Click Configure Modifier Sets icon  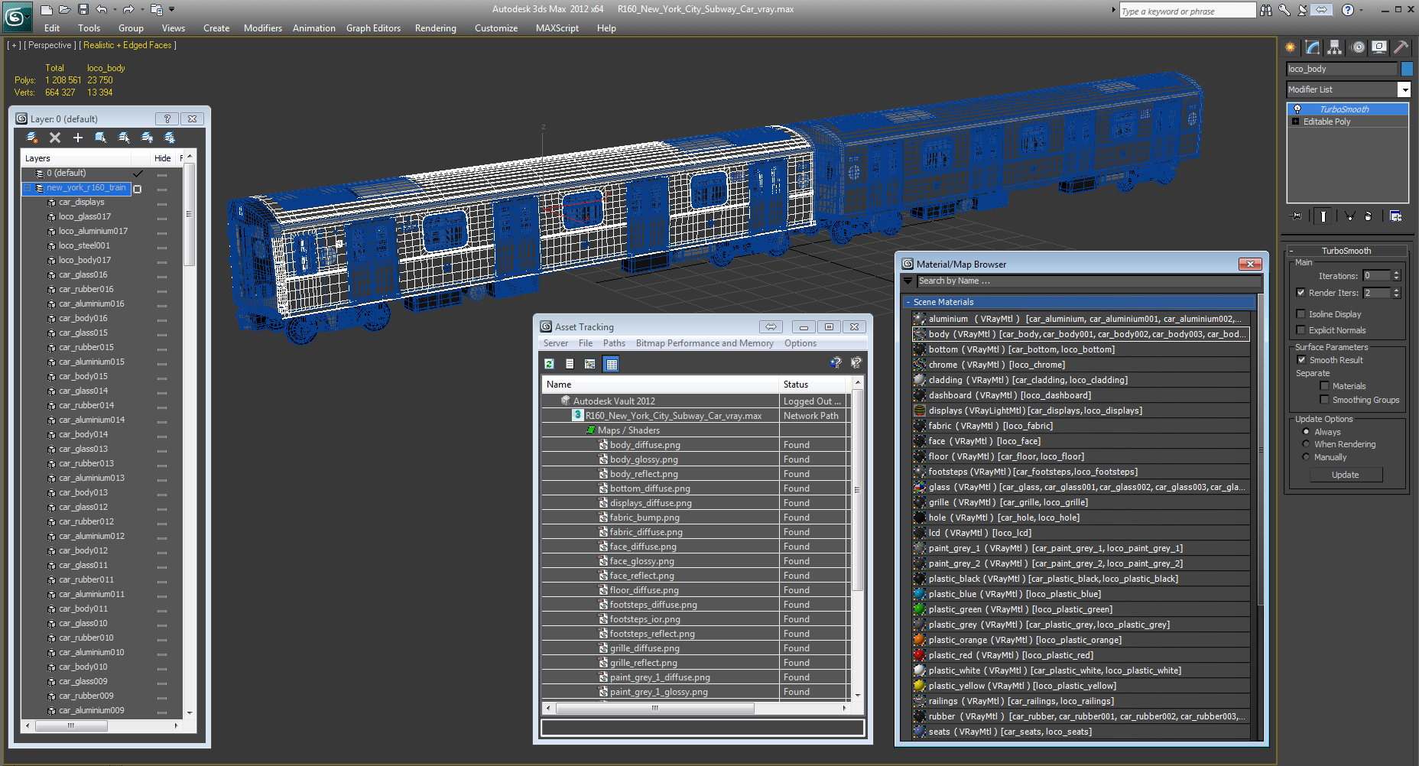coord(1395,216)
